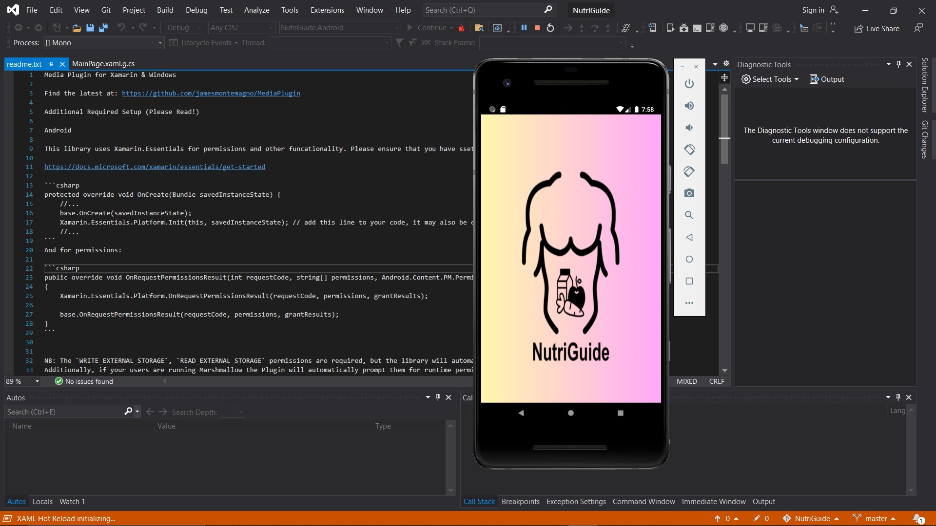
Task: Pin the readme.txt tab
Action: pyautogui.click(x=51, y=64)
